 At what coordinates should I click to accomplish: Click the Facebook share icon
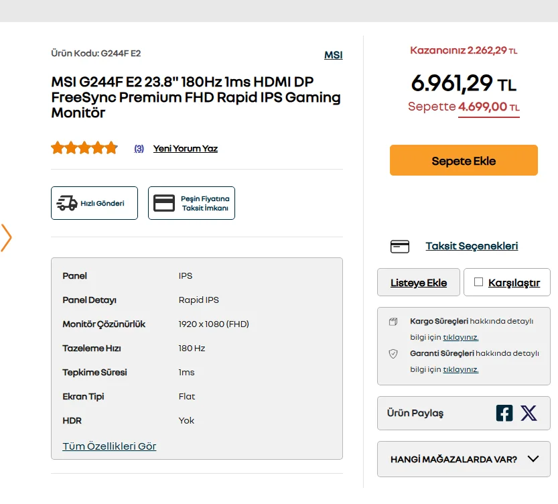[x=504, y=413]
